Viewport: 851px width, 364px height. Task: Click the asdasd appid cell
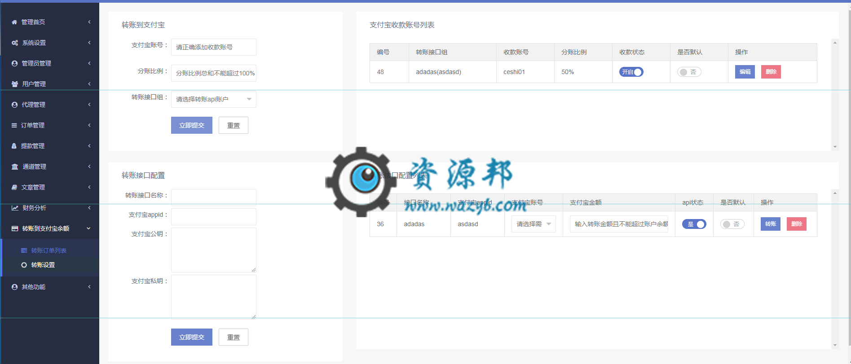tap(478, 224)
